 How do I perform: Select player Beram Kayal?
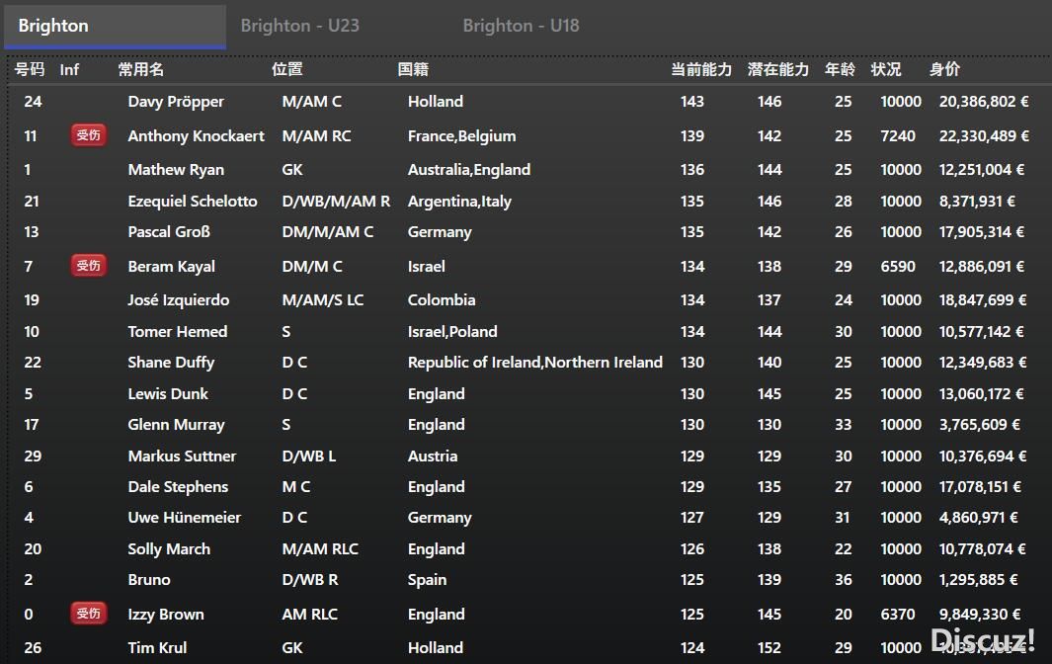pos(171,266)
